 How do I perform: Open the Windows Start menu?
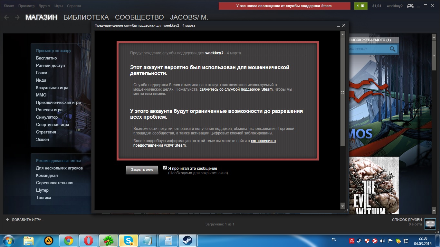(9, 241)
